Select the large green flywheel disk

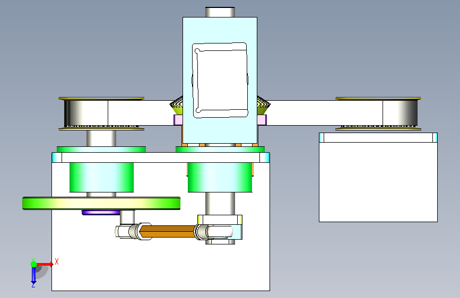pyautogui.click(x=101, y=203)
